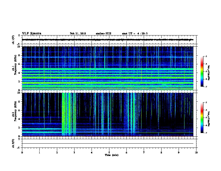Click the "-5" tick on ch.1(V) axis
This screenshot has height=171, width=221.
pos(19,44)
